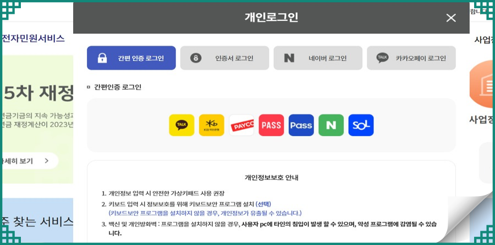The height and width of the screenshot is (245, 495).
Task: Switch to 인증서 로그인 tab
Action: 225,58
